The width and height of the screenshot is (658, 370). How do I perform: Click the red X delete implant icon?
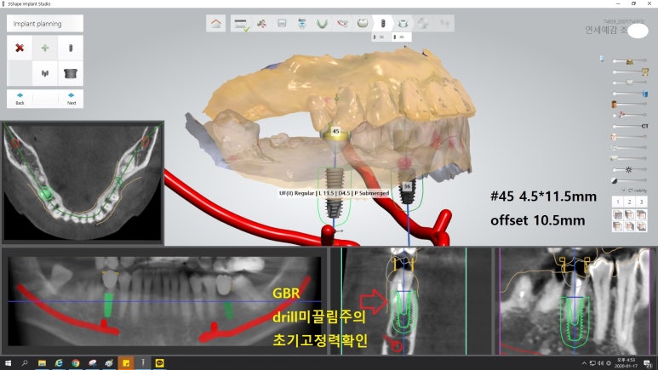point(20,48)
